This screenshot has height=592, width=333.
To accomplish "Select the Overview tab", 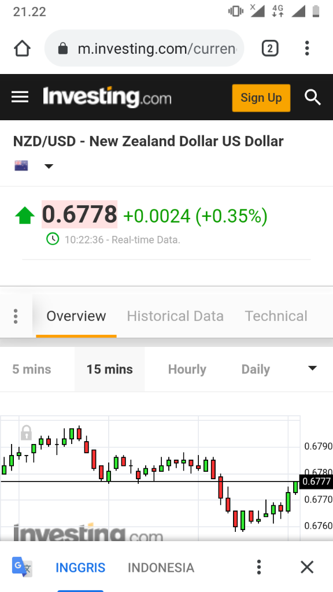I will click(76, 316).
